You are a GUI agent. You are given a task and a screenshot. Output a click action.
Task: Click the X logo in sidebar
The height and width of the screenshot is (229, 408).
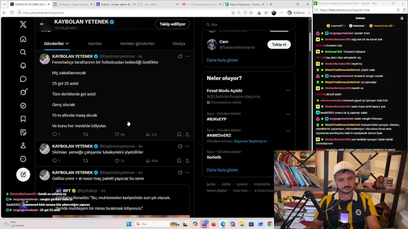[23, 24]
